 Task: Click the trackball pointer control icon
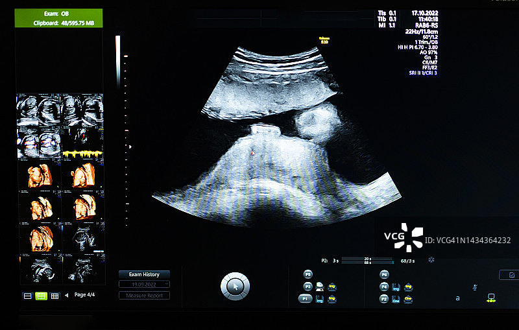(235, 285)
